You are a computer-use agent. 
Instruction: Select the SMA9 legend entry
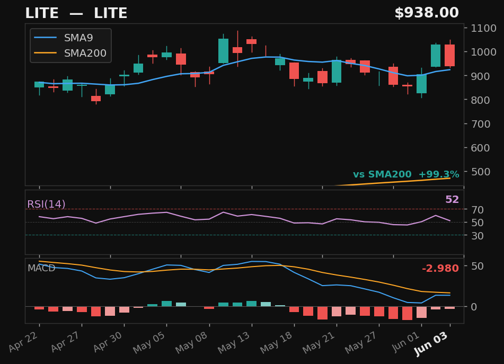pyautogui.click(x=64, y=38)
